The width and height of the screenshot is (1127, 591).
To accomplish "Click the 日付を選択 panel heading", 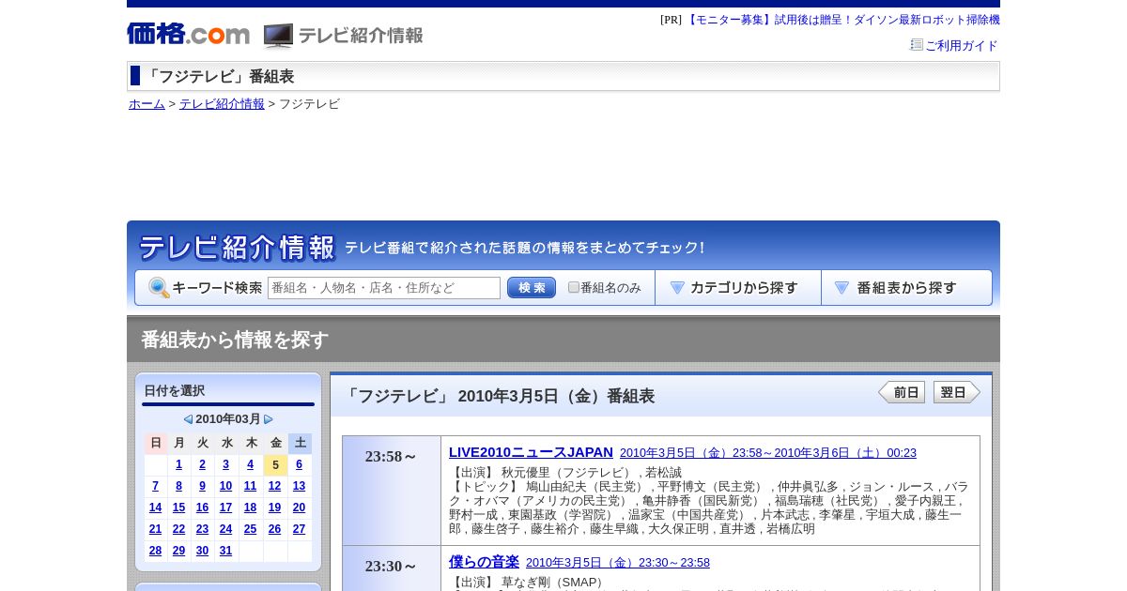I will (175, 390).
